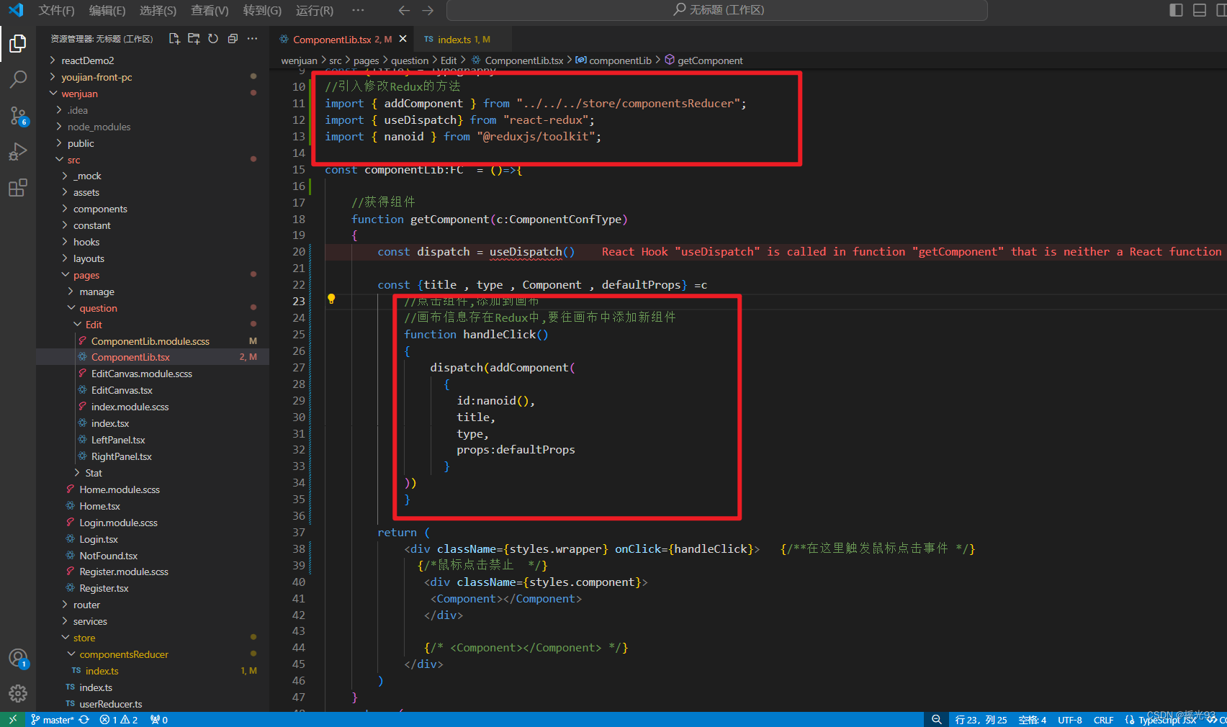Open remote window indicator in status bar
The width and height of the screenshot is (1227, 727).
(x=12, y=720)
